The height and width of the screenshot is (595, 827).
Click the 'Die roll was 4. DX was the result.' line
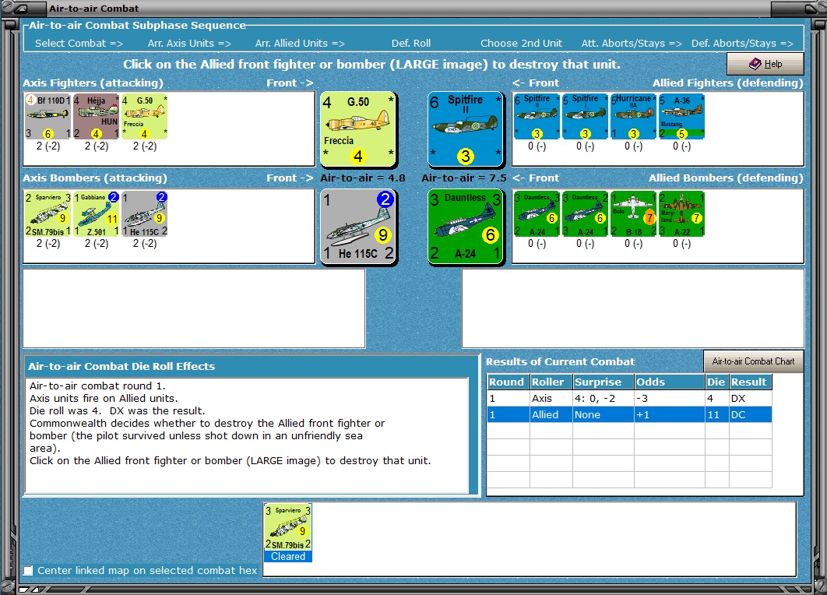pos(117,410)
